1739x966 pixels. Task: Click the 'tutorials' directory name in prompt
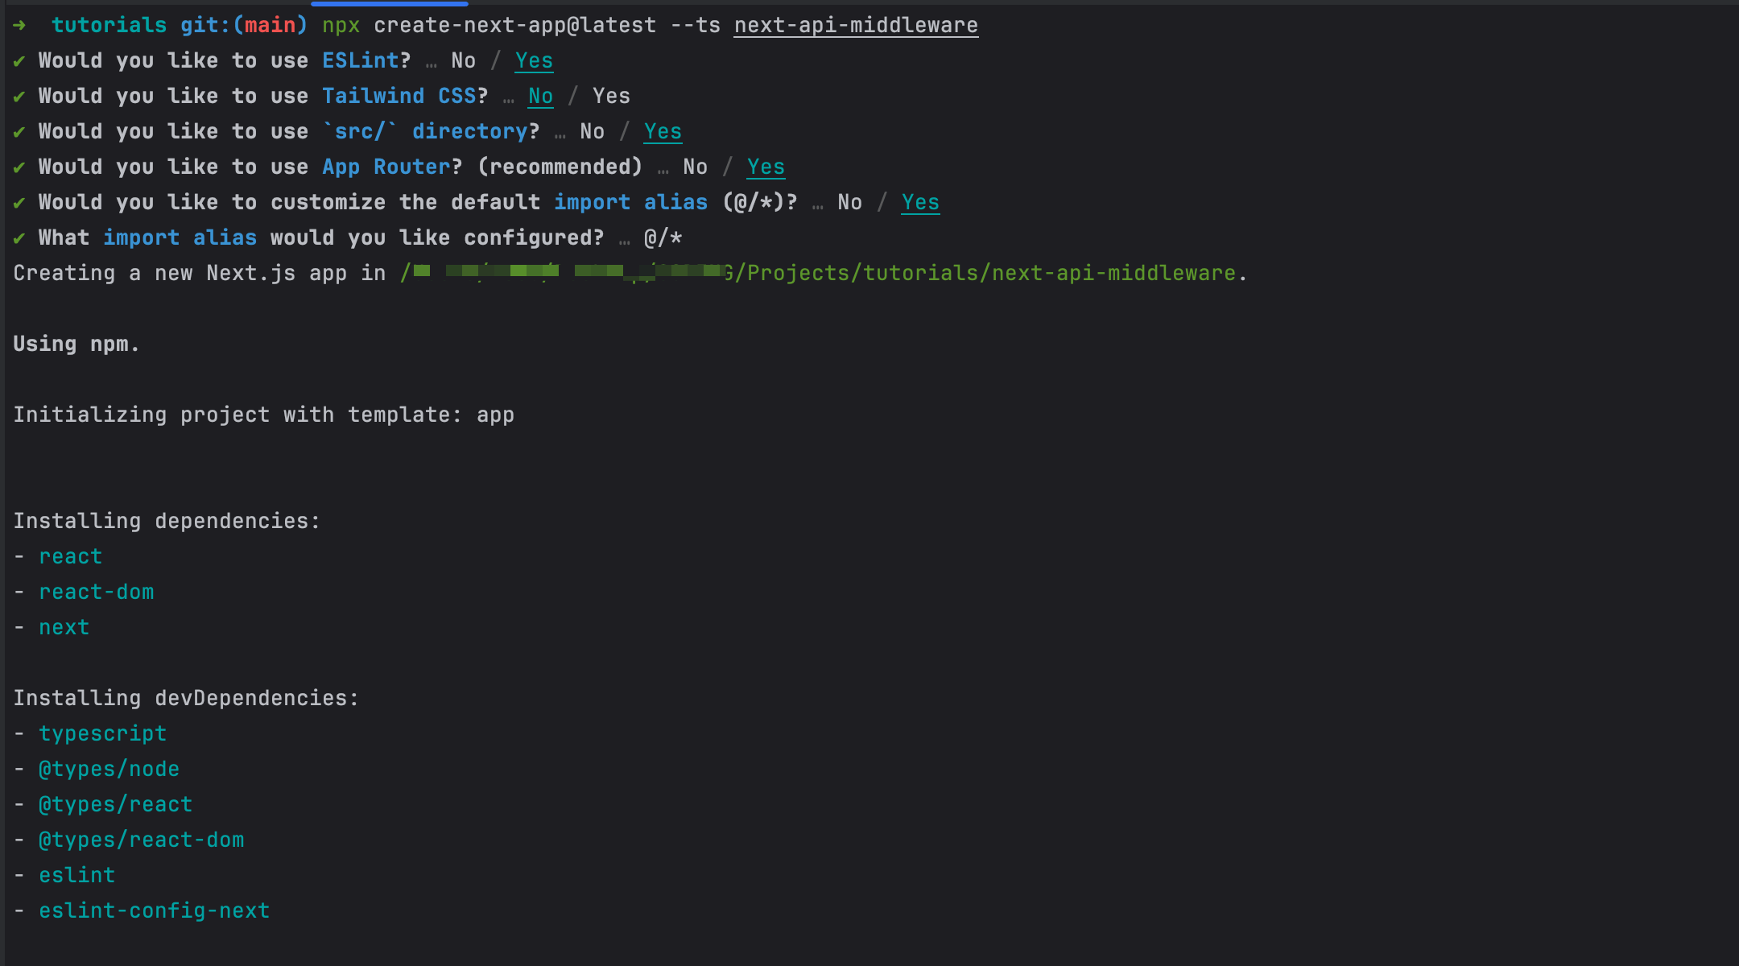pos(109,25)
